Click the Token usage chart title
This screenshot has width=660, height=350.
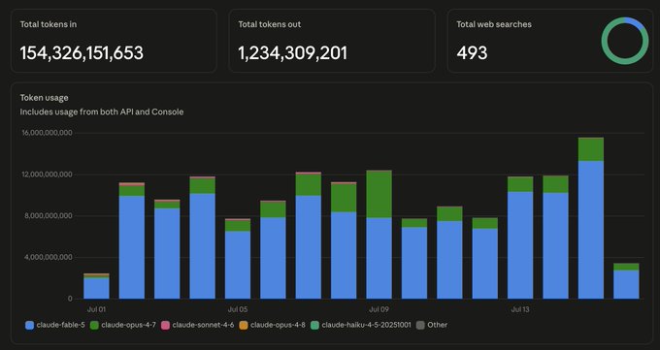[x=45, y=98]
